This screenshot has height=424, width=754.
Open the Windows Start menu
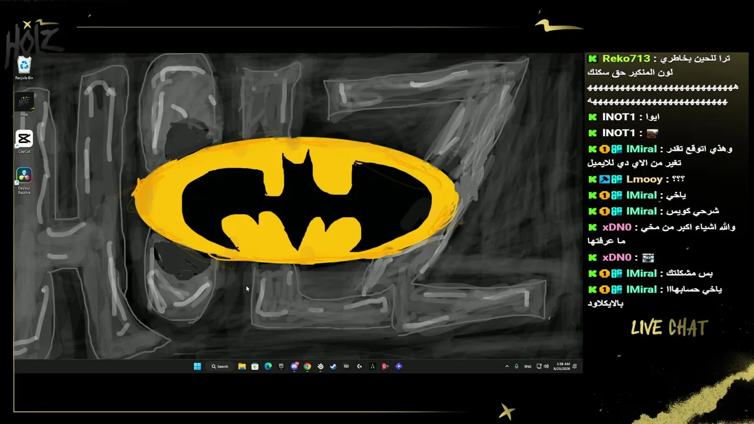click(x=197, y=366)
